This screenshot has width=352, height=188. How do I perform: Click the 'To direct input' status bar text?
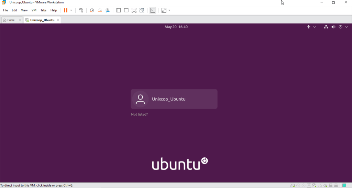pos(36,186)
